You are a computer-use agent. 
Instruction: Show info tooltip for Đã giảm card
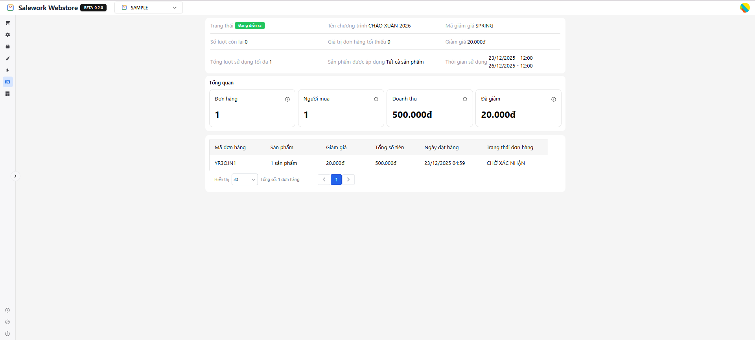click(x=553, y=99)
